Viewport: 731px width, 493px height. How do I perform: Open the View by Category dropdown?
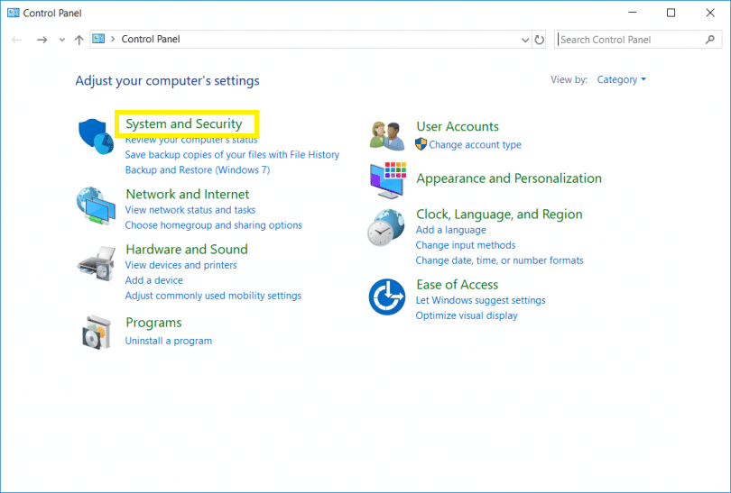pos(622,79)
